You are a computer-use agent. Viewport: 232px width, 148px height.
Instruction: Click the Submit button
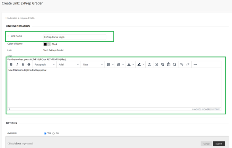(x=219, y=144)
